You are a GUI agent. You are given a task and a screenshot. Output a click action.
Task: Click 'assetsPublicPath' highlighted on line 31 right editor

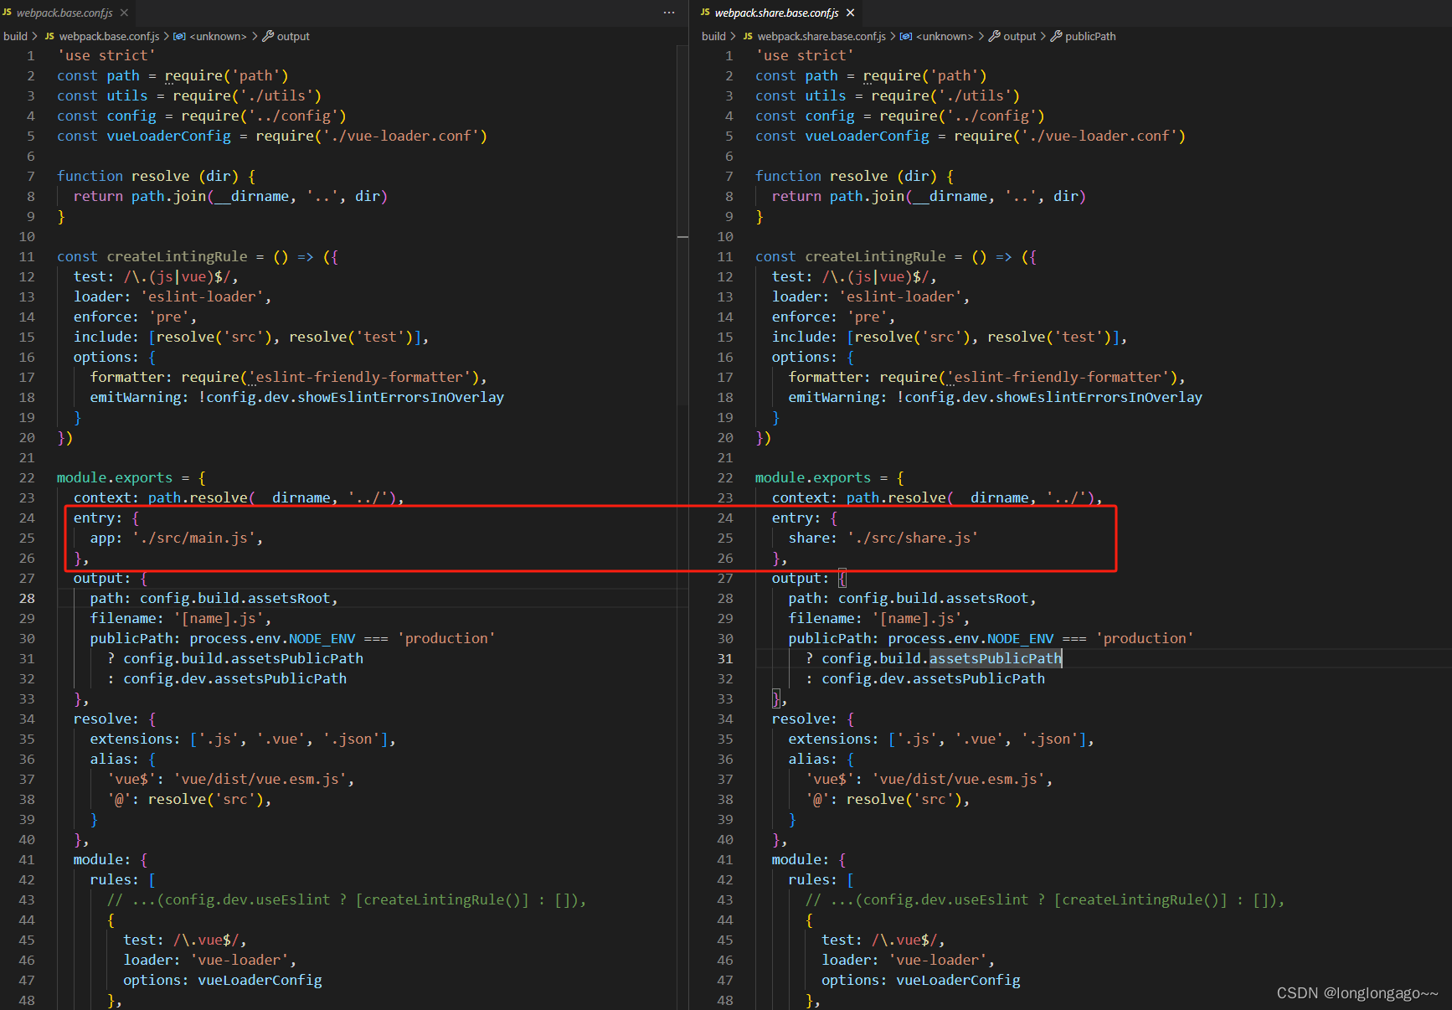(996, 658)
